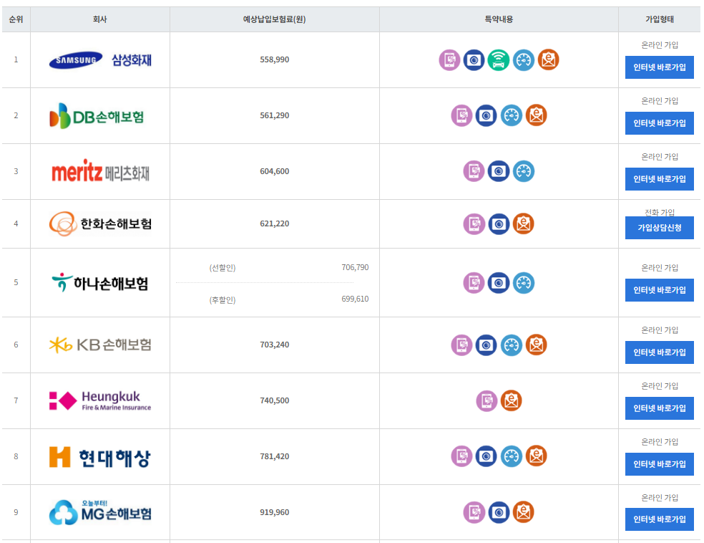Click the orange e-mail icon in the KB손해보험 row
This screenshot has width=704, height=543.
(x=536, y=345)
